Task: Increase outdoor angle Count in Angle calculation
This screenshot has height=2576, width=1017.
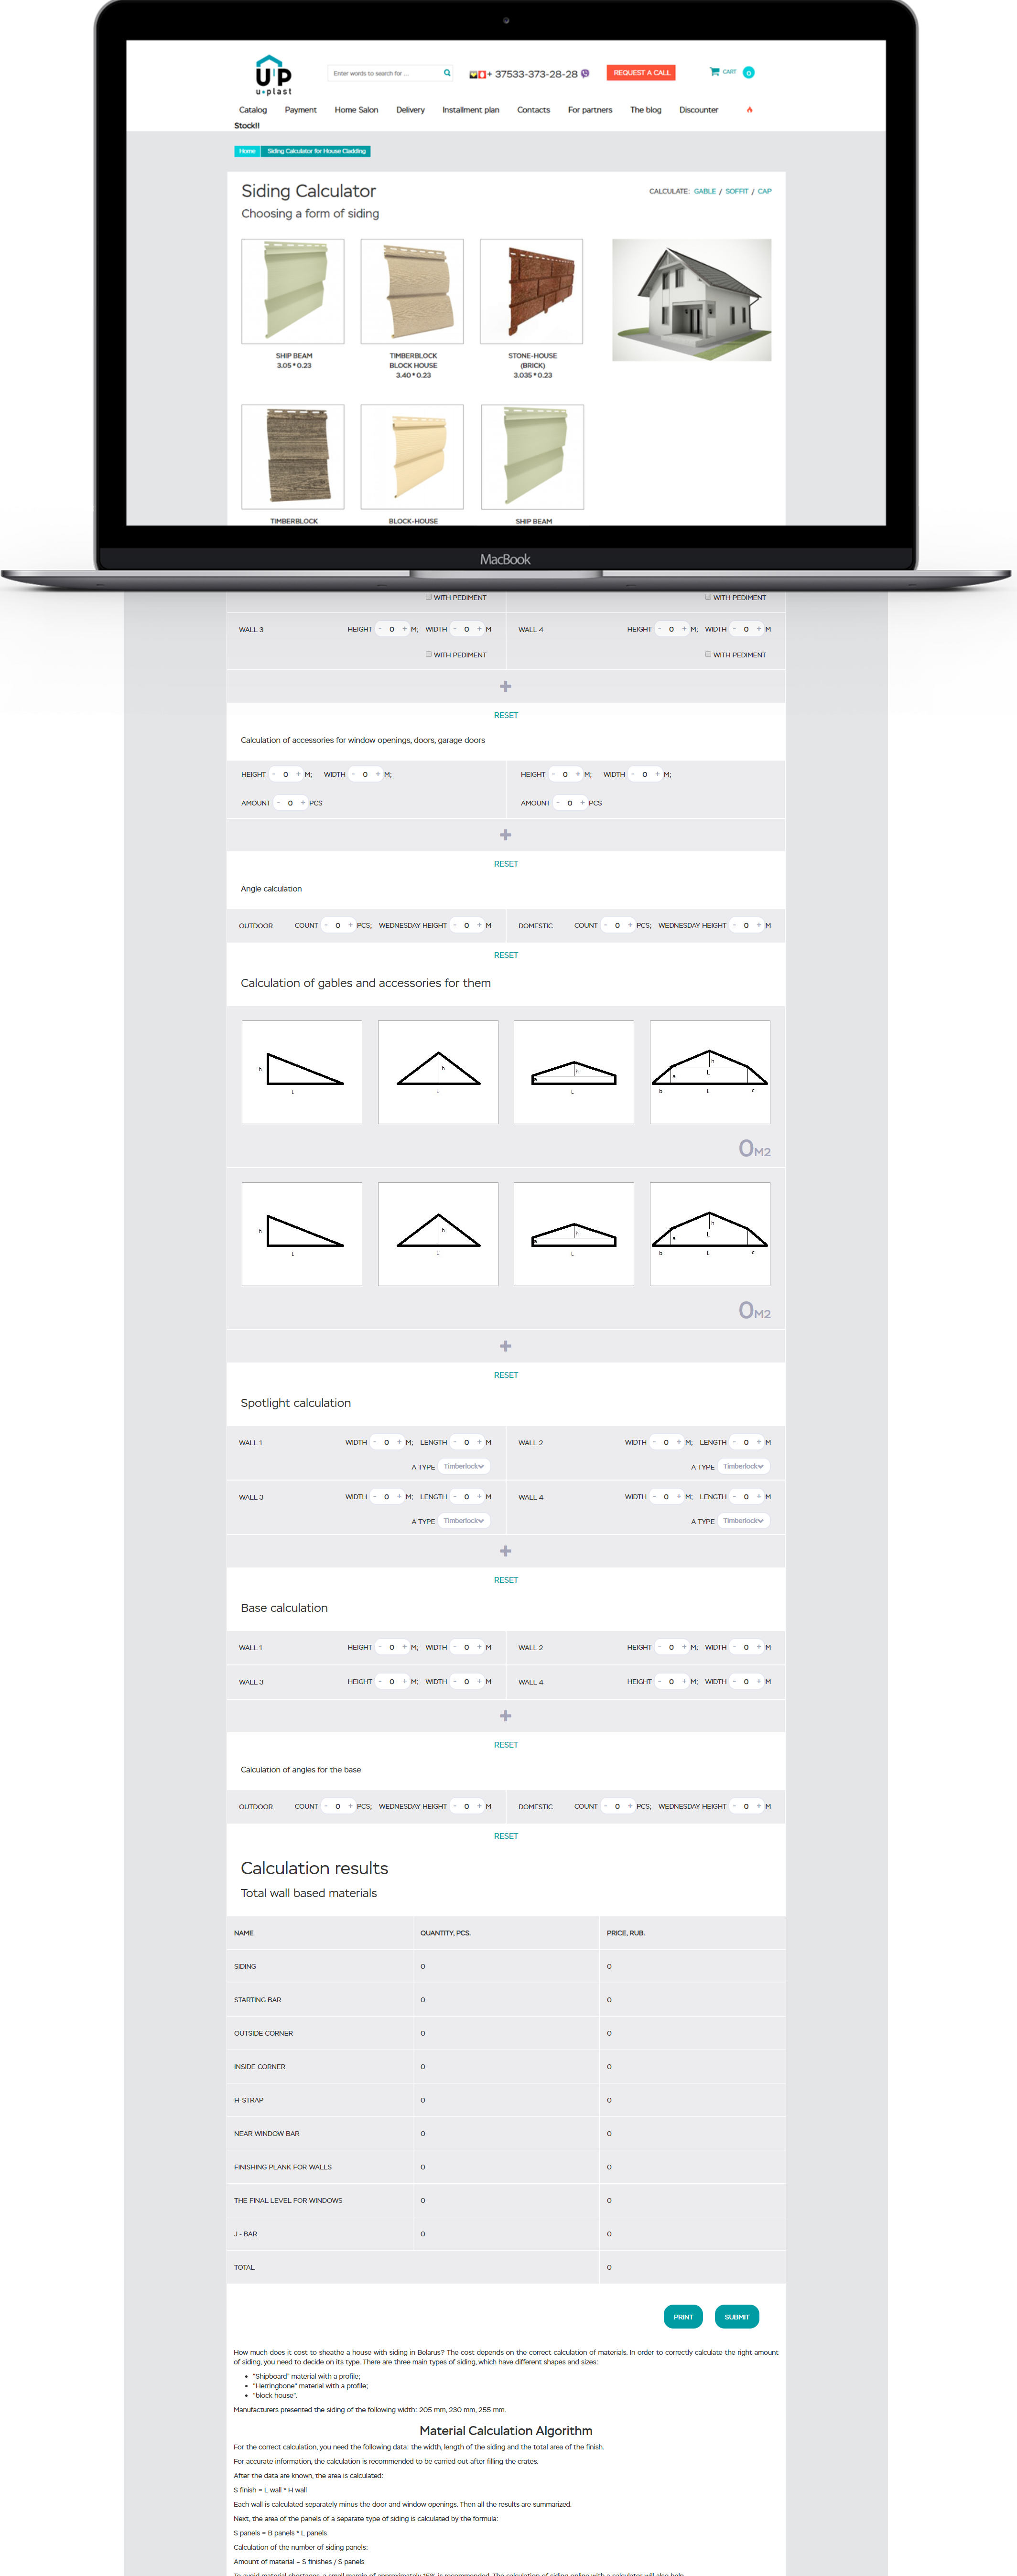Action: pos(350,925)
